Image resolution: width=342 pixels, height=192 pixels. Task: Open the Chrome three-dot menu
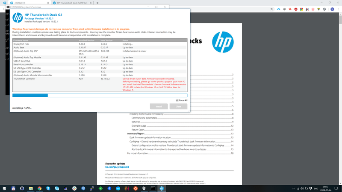pyautogui.click(x=338, y=9)
